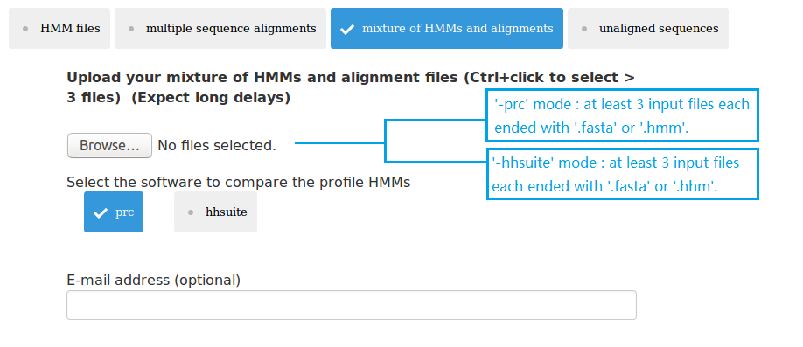This screenshot has height=347, width=803.
Task: Switch to the HMM files tab
Action: pos(59,28)
